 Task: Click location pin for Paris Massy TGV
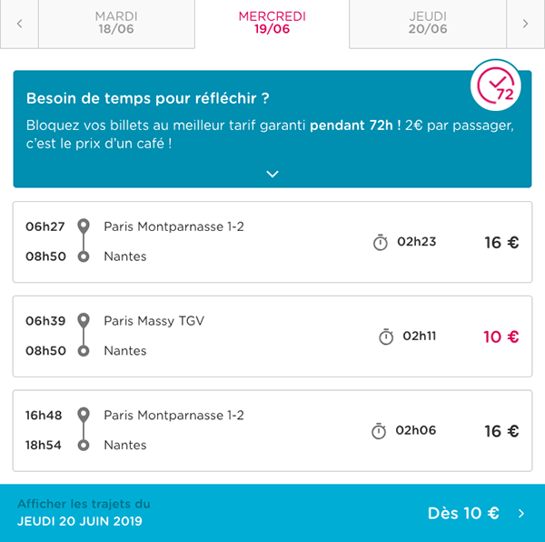84,320
